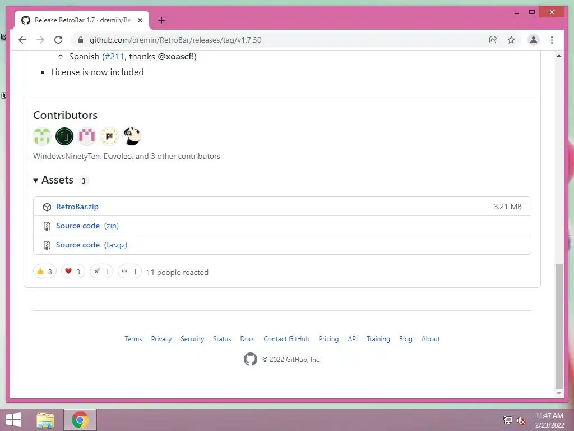Click the scrollbar up arrow
574x431 pixels.
pos(559,56)
